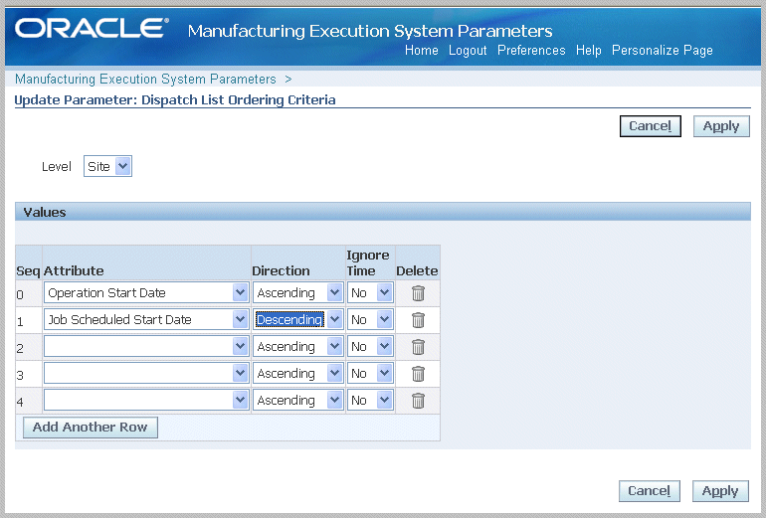Open the empty Attribute dropdown in row 2

pyautogui.click(x=146, y=347)
